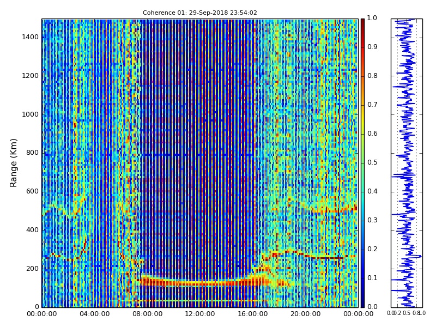Screen dimensions: 436x327
Task: Click the 600 range tick label
Action: pyautogui.click(x=32, y=191)
